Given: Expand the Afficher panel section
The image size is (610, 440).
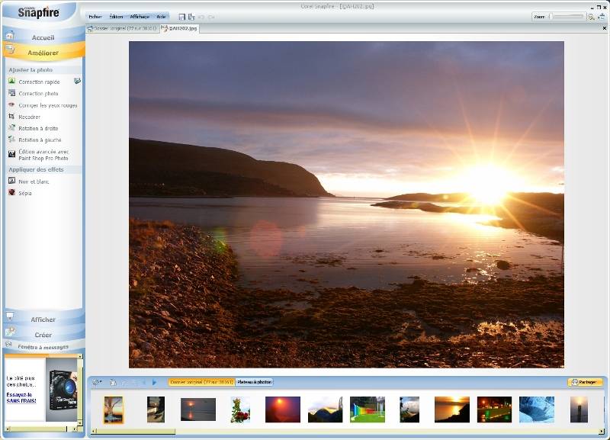Looking at the screenshot, I should click(x=43, y=320).
